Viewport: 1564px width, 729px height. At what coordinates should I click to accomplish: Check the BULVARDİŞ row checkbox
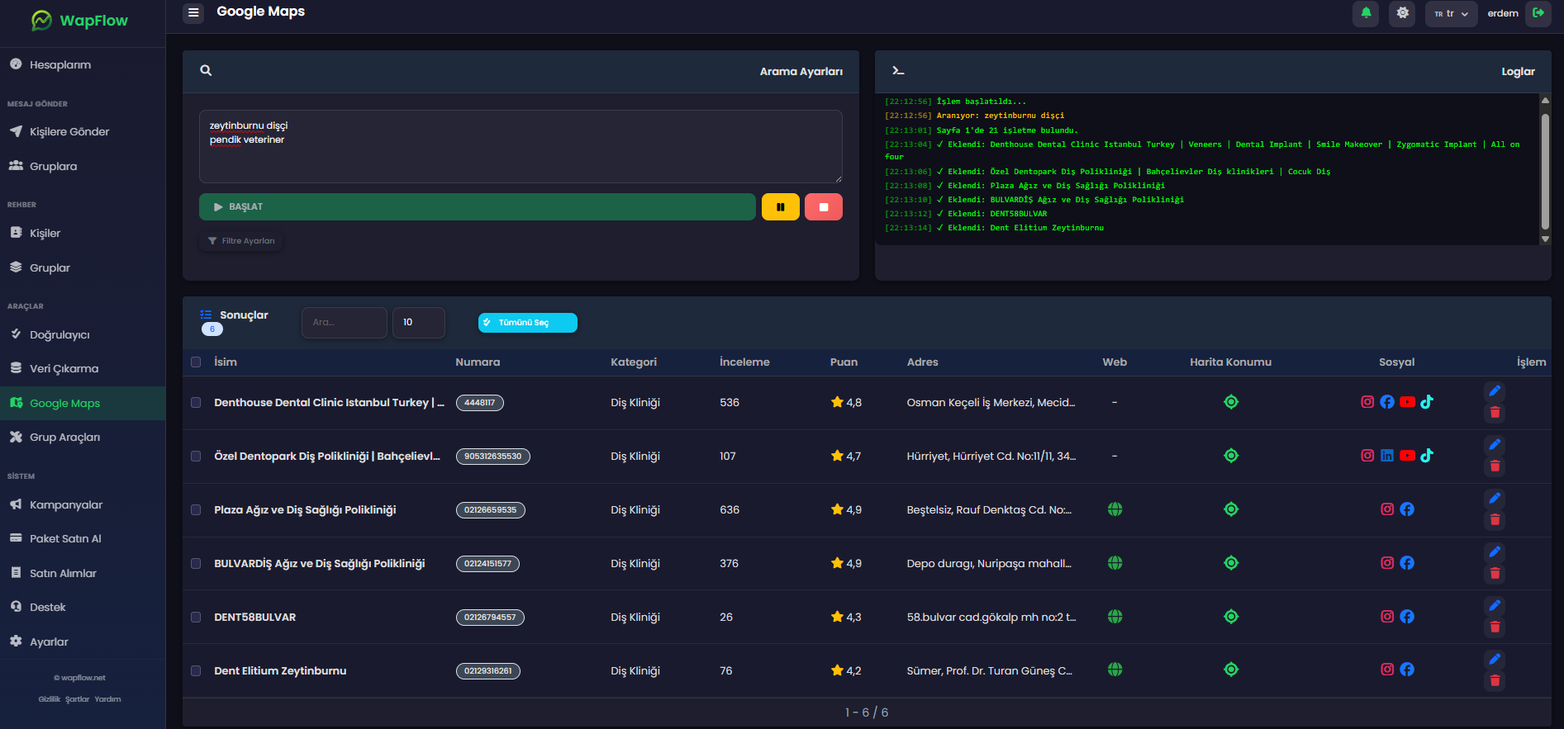196,564
